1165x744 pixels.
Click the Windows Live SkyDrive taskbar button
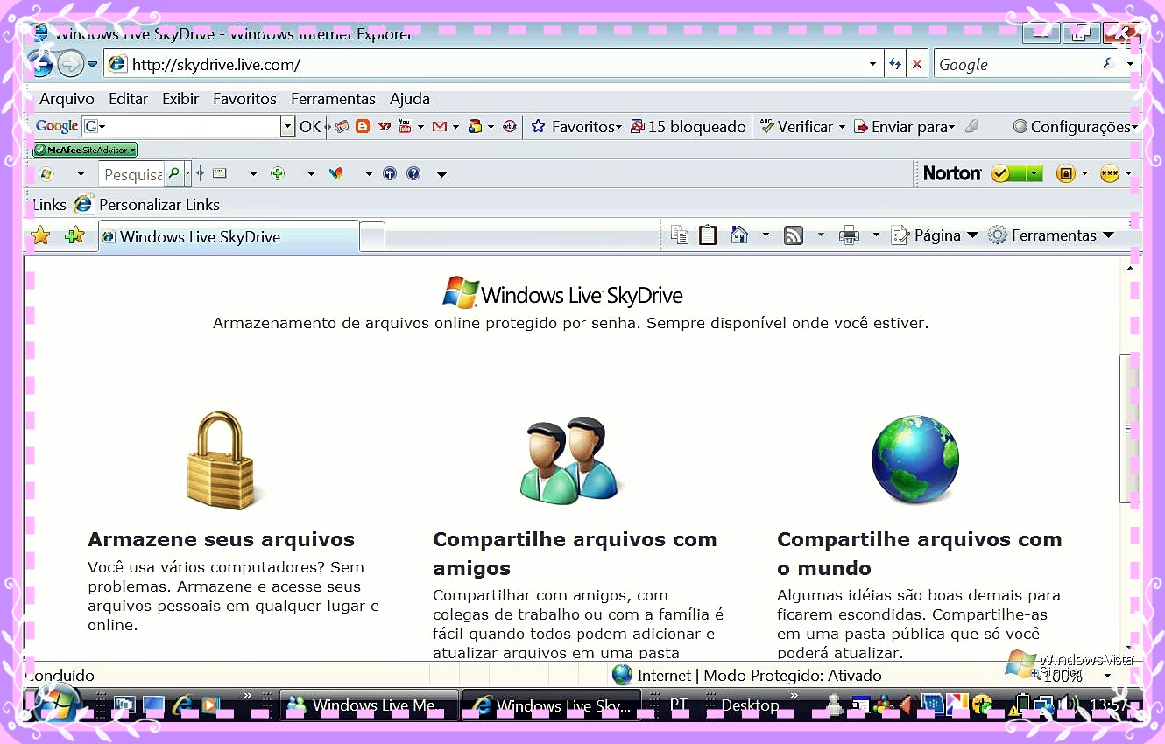(x=552, y=705)
